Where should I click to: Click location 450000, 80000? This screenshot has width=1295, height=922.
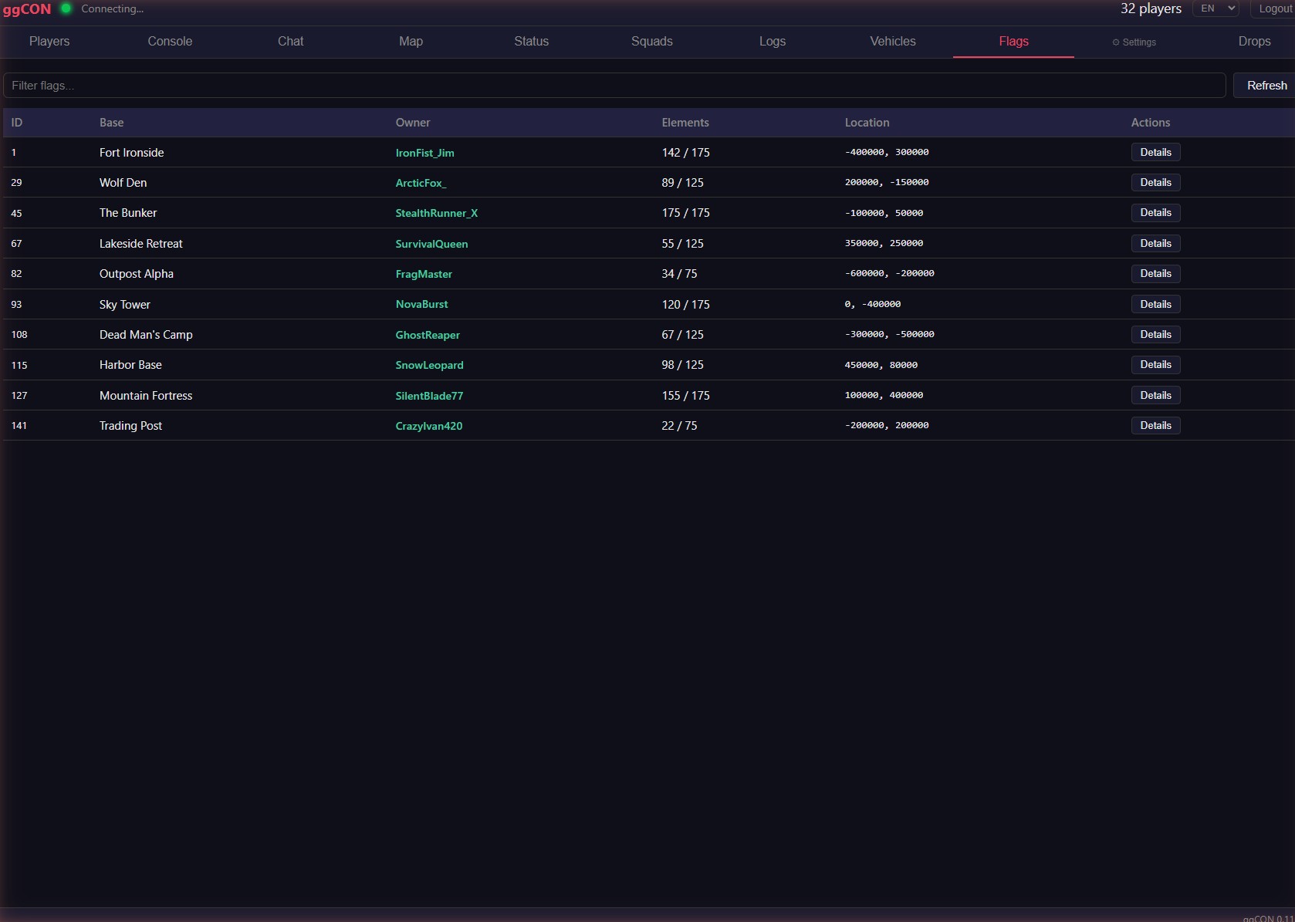point(881,365)
